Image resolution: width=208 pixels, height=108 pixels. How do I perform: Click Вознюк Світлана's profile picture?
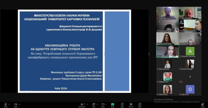(190, 64)
